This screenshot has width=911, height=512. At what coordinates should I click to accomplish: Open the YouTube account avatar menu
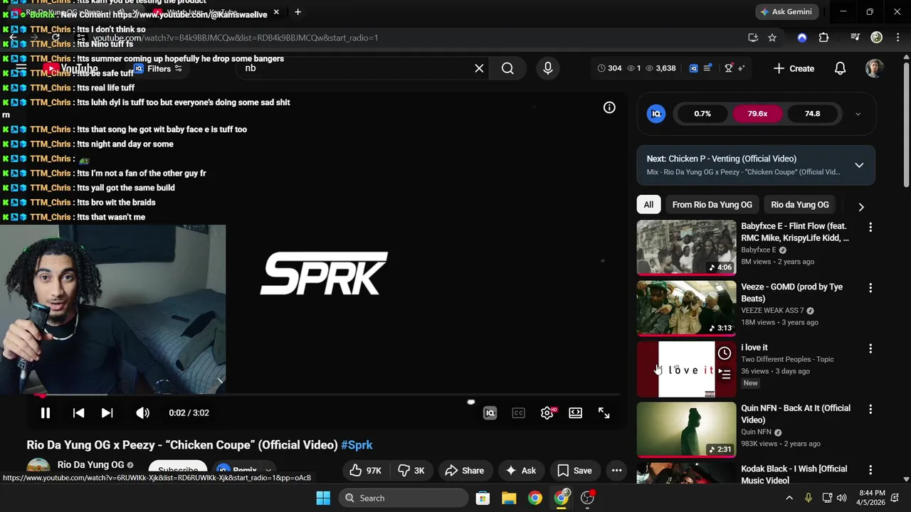[874, 68]
